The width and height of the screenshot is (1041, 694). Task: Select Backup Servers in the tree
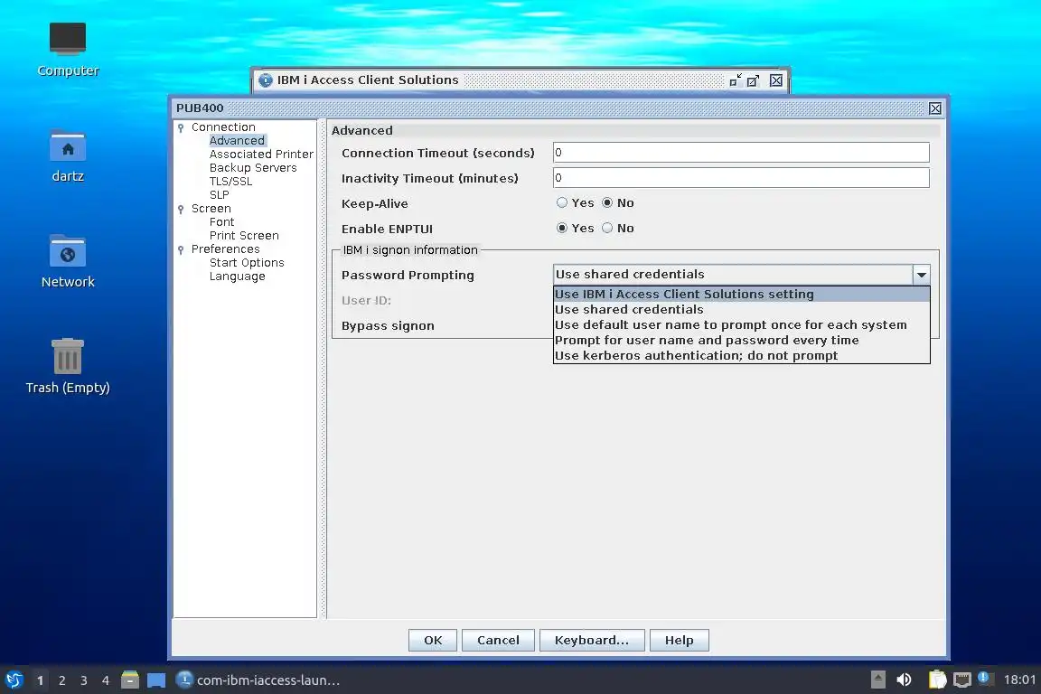(253, 168)
